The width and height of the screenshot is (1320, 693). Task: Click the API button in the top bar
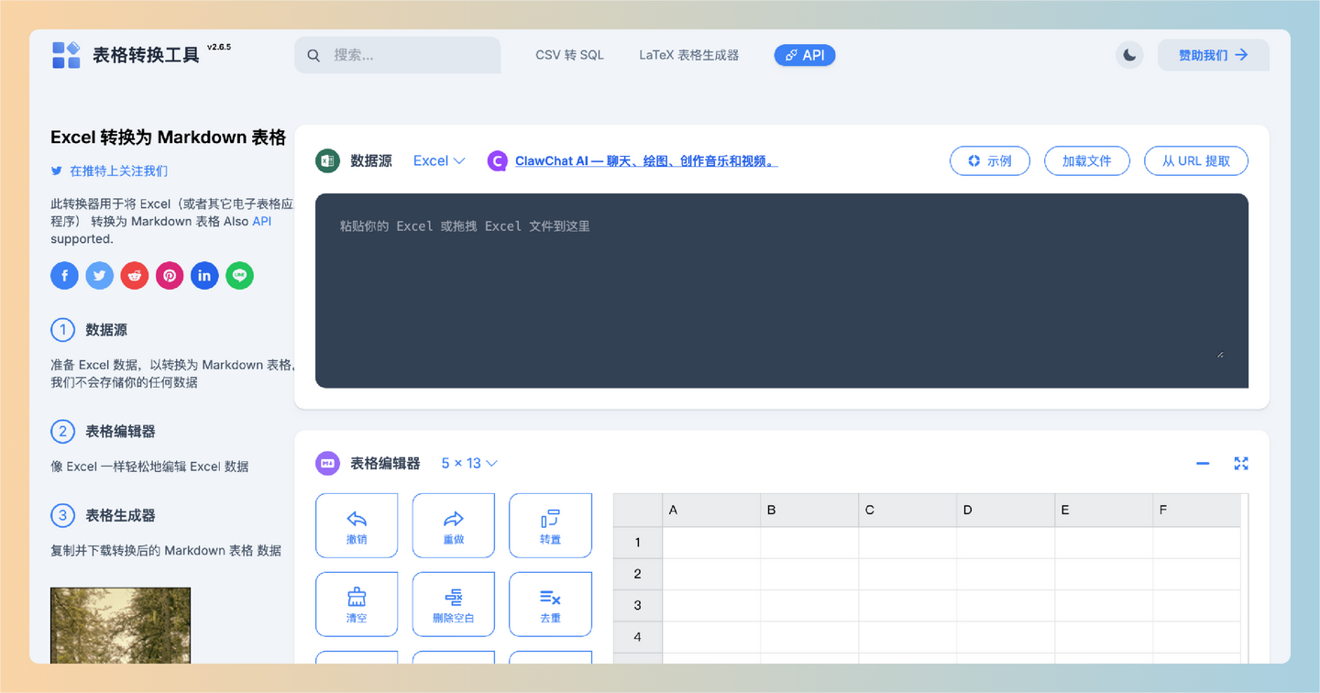804,55
